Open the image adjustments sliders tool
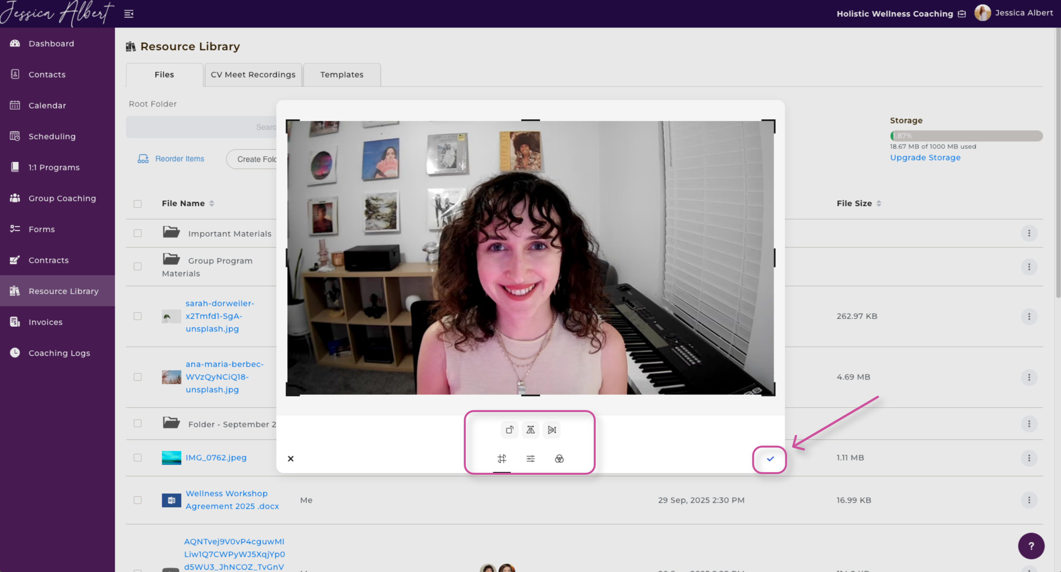1061x572 pixels. (x=531, y=459)
